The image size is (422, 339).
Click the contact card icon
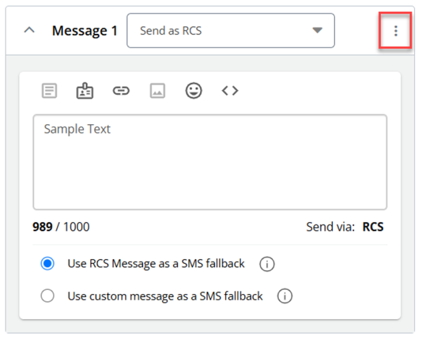click(x=85, y=91)
